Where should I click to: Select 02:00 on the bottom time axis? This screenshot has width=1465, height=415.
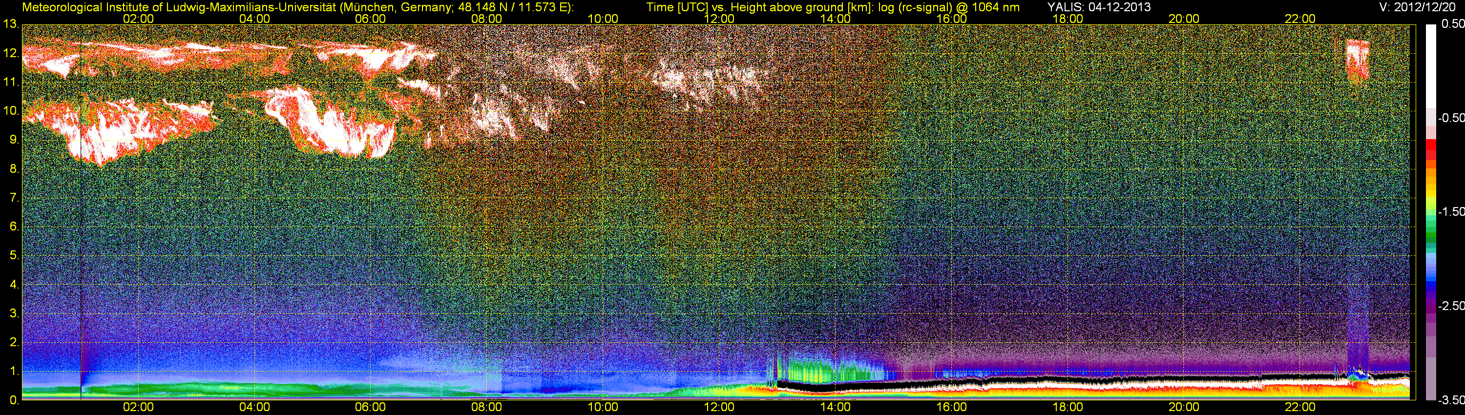click(x=138, y=408)
